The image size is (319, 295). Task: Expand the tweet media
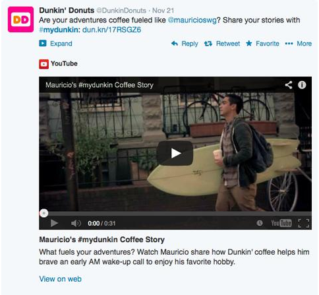pyautogui.click(x=55, y=44)
